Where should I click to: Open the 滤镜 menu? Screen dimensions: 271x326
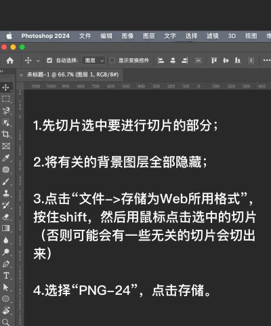(212, 36)
